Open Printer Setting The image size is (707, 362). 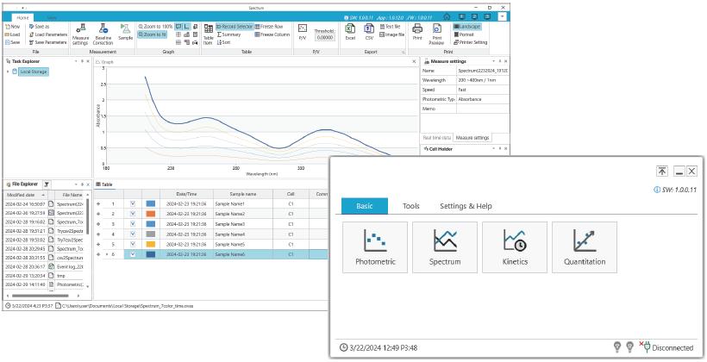pos(470,42)
